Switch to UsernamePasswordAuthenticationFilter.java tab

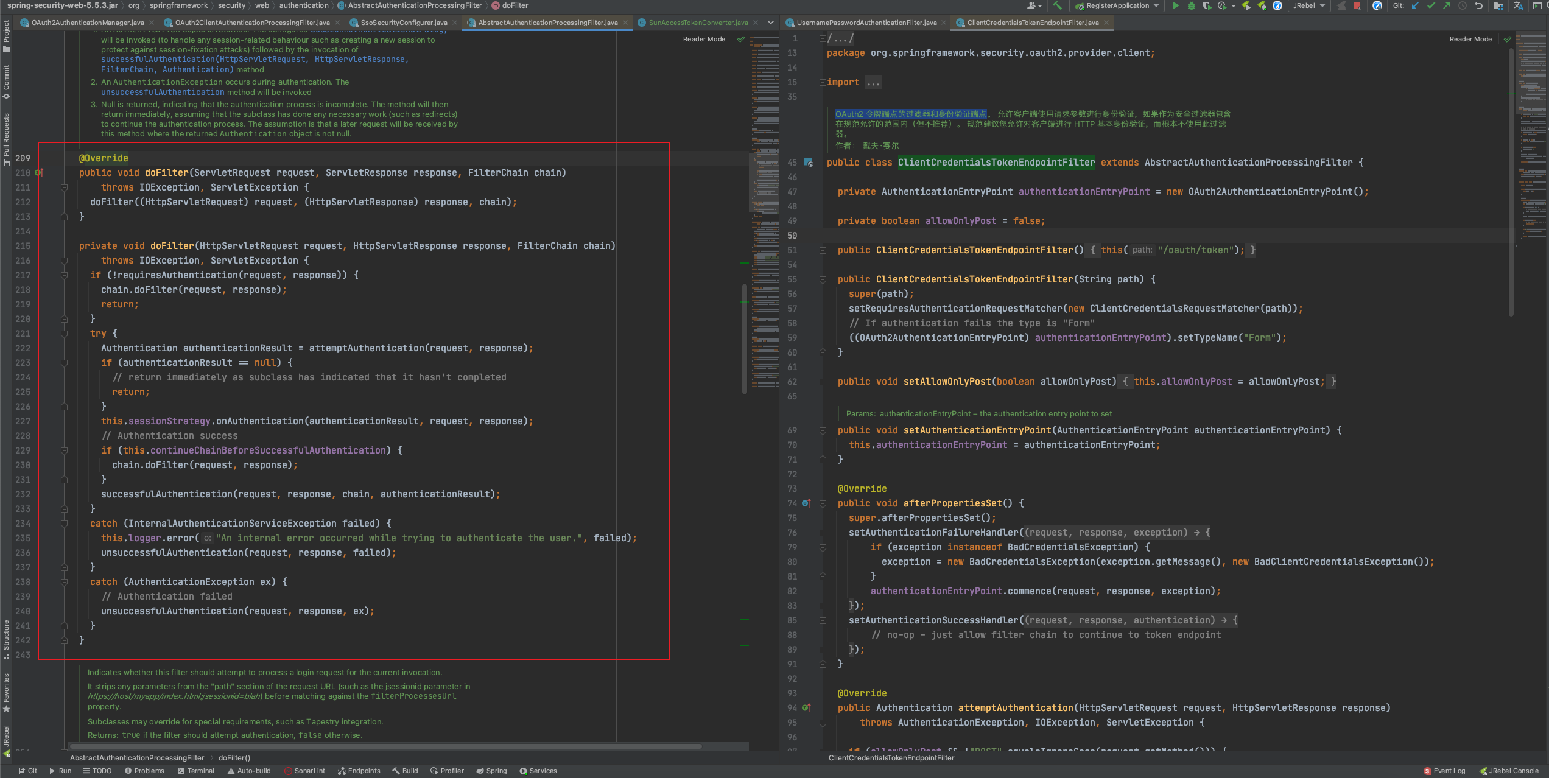(866, 23)
